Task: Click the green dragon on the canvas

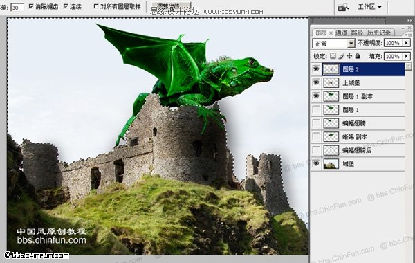Action: click(185, 77)
